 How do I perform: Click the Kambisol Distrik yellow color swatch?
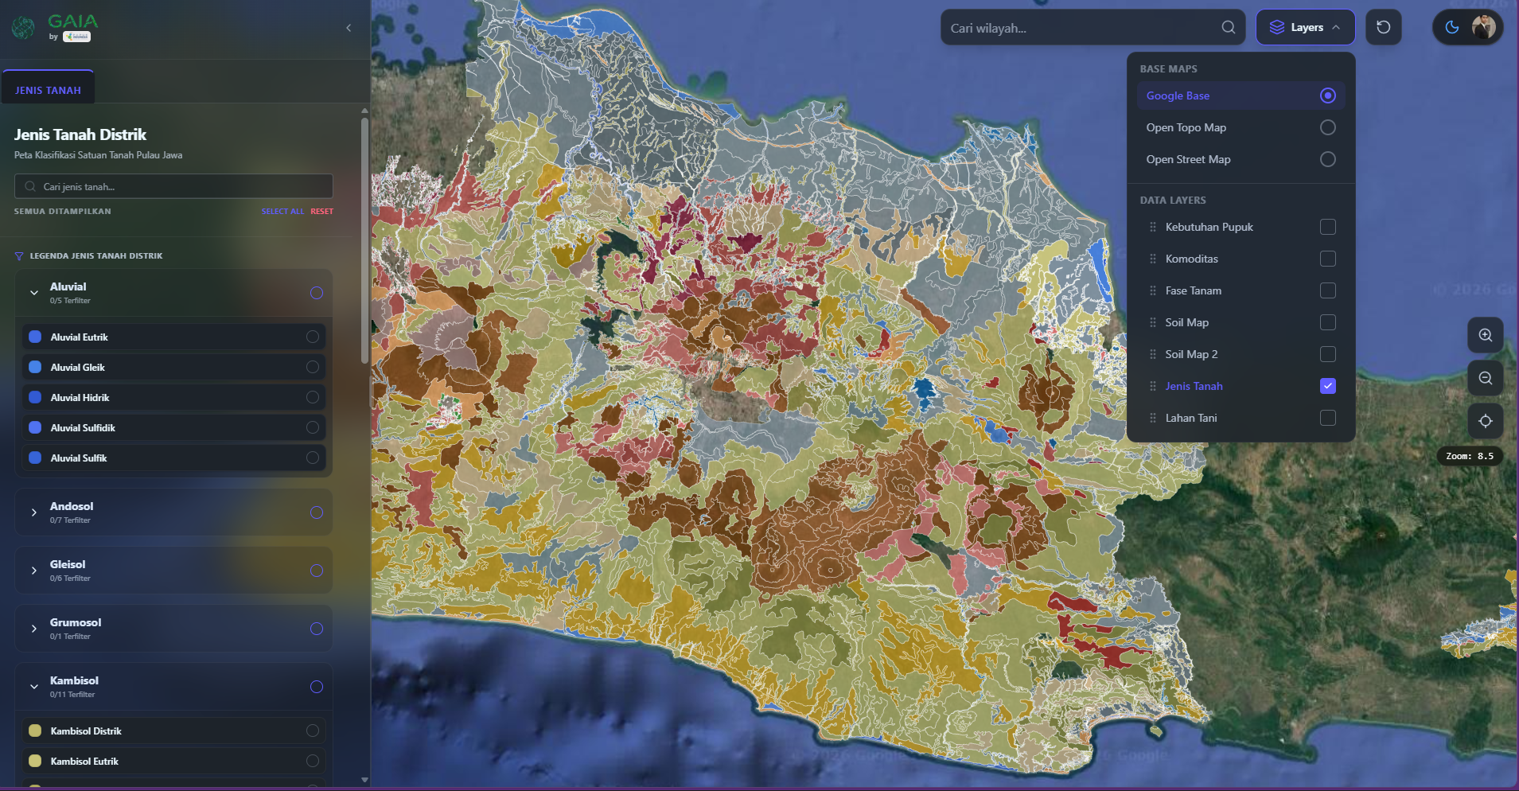click(35, 731)
